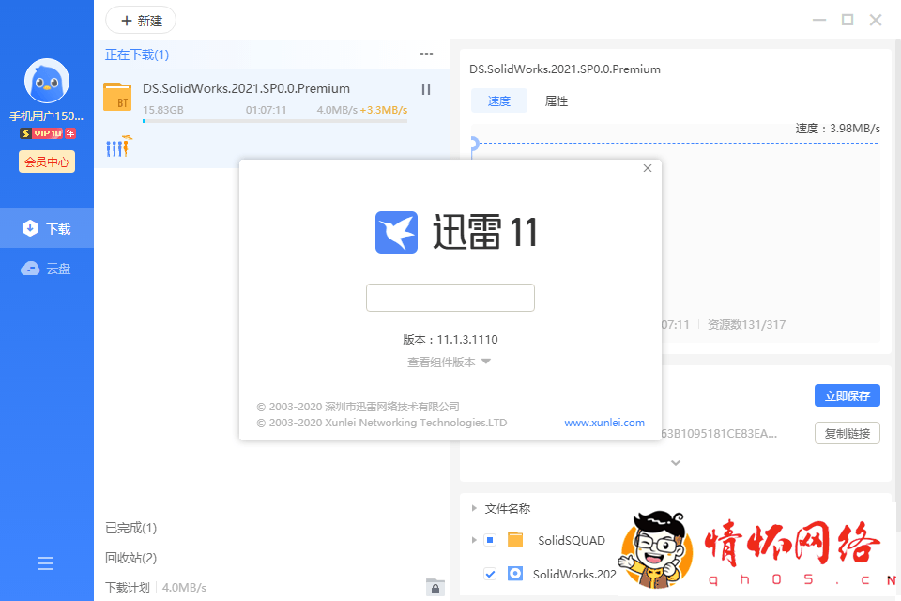Open the hamburger menu in the sidebar
Screen dimensions: 901x601
(x=45, y=563)
